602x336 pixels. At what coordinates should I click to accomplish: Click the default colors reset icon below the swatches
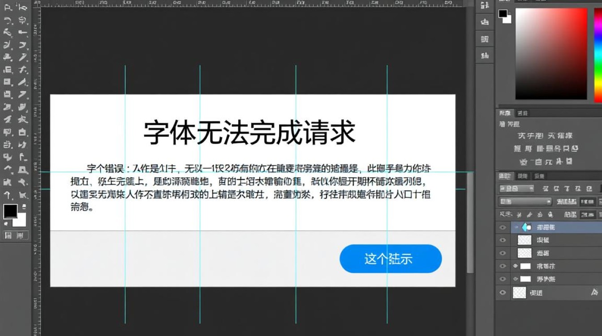click(6, 223)
